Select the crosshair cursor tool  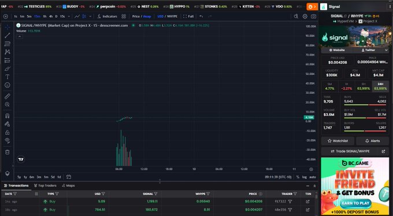tap(8, 27)
